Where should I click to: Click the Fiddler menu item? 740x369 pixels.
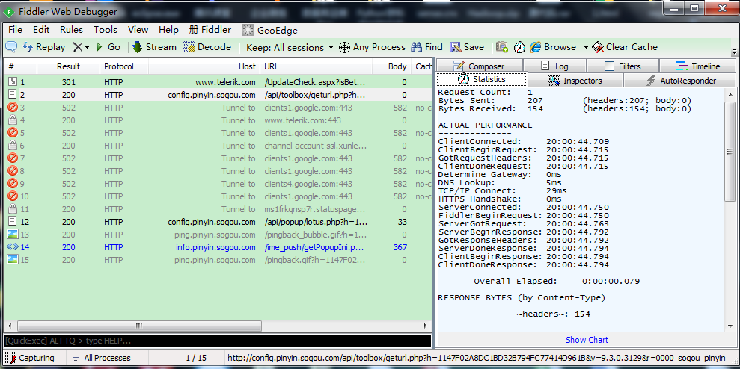point(210,30)
